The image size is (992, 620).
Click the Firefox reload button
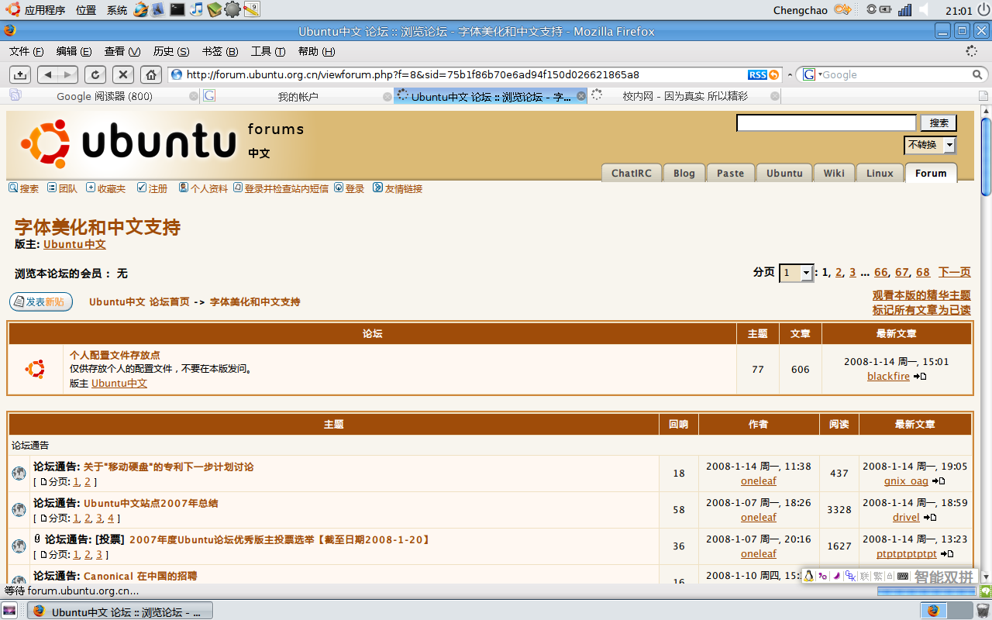[x=95, y=74]
